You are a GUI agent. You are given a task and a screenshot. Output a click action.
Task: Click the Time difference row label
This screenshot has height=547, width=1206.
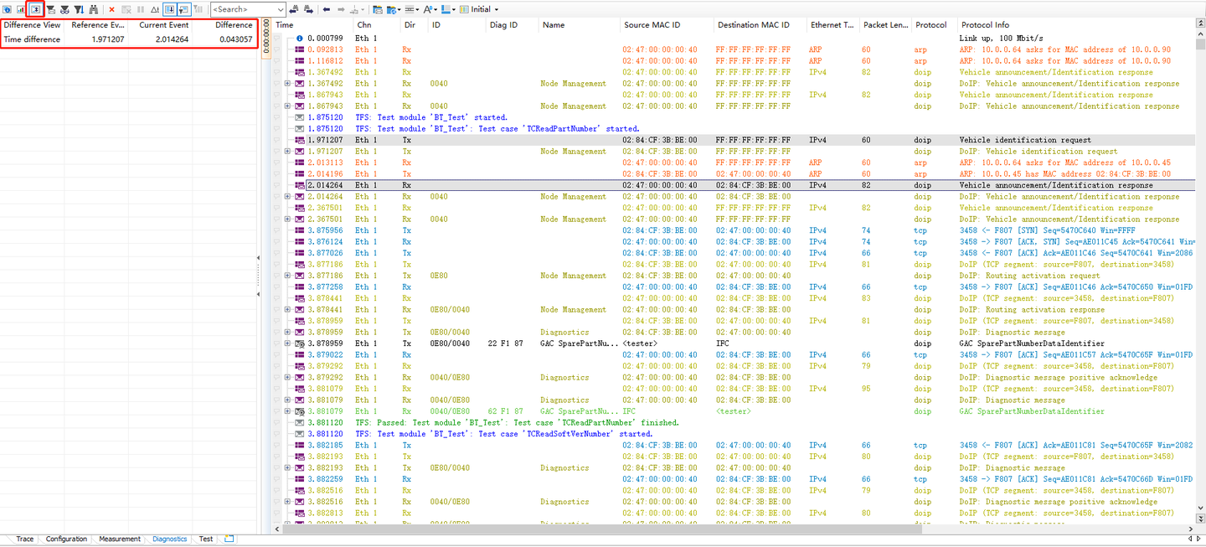coord(32,39)
